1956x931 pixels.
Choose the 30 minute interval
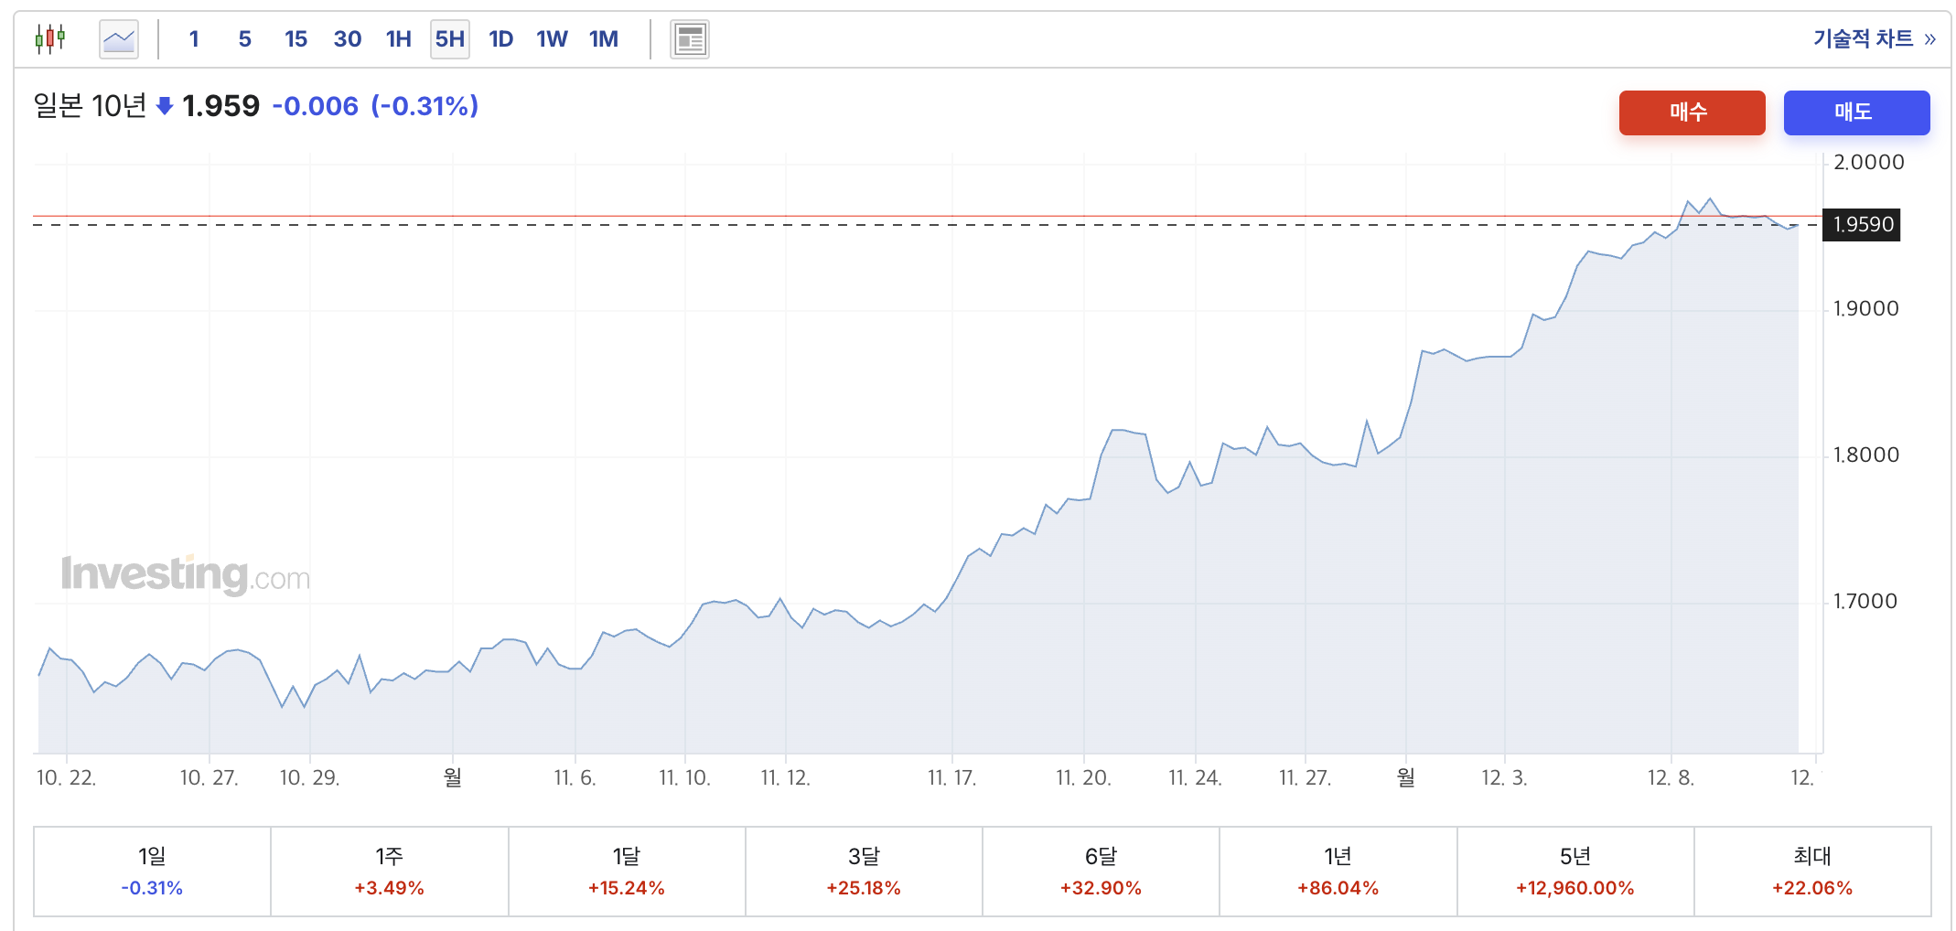pyautogui.click(x=348, y=39)
